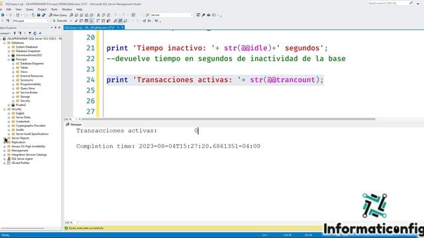Click the Cut scissors icon
Screen dimensions: 424x238
[x=99, y=15]
